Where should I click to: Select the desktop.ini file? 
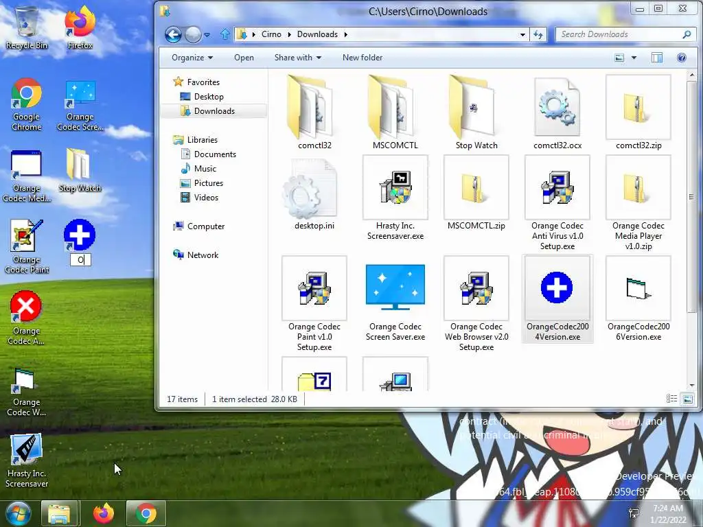click(314, 194)
